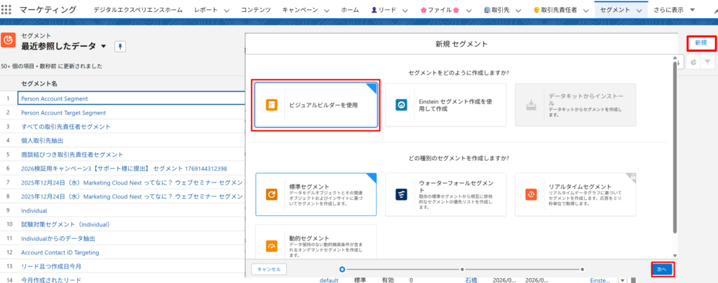The image size is (718, 283).
Task: Click the Visual Builder orange layout icon
Action: click(x=272, y=105)
